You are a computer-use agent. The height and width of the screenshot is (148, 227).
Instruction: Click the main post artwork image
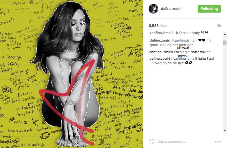(x=71, y=74)
